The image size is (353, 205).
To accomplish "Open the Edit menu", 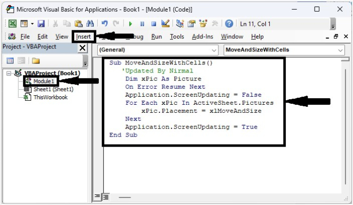I will 42,37.
